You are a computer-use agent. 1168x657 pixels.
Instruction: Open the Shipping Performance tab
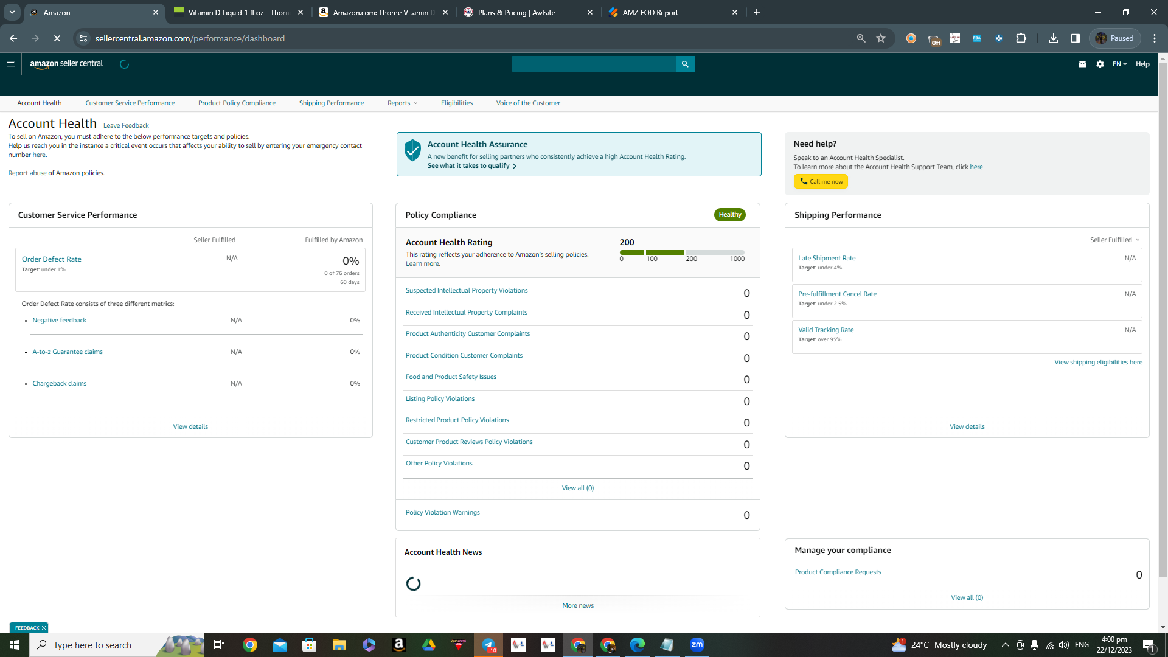click(332, 103)
